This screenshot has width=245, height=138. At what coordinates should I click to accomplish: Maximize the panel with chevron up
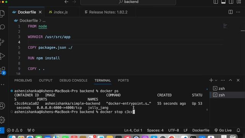pos(230,80)
